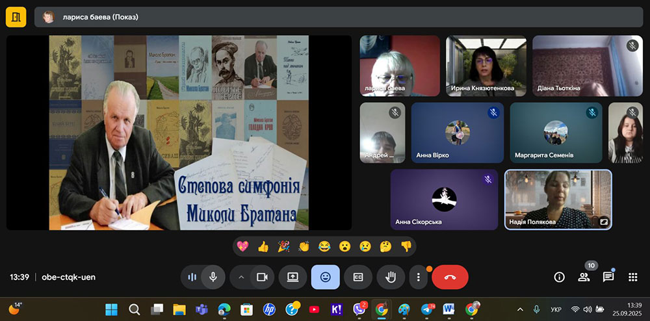Show the participants list
Viewport: 650px width, 321px height.
pyautogui.click(x=584, y=277)
